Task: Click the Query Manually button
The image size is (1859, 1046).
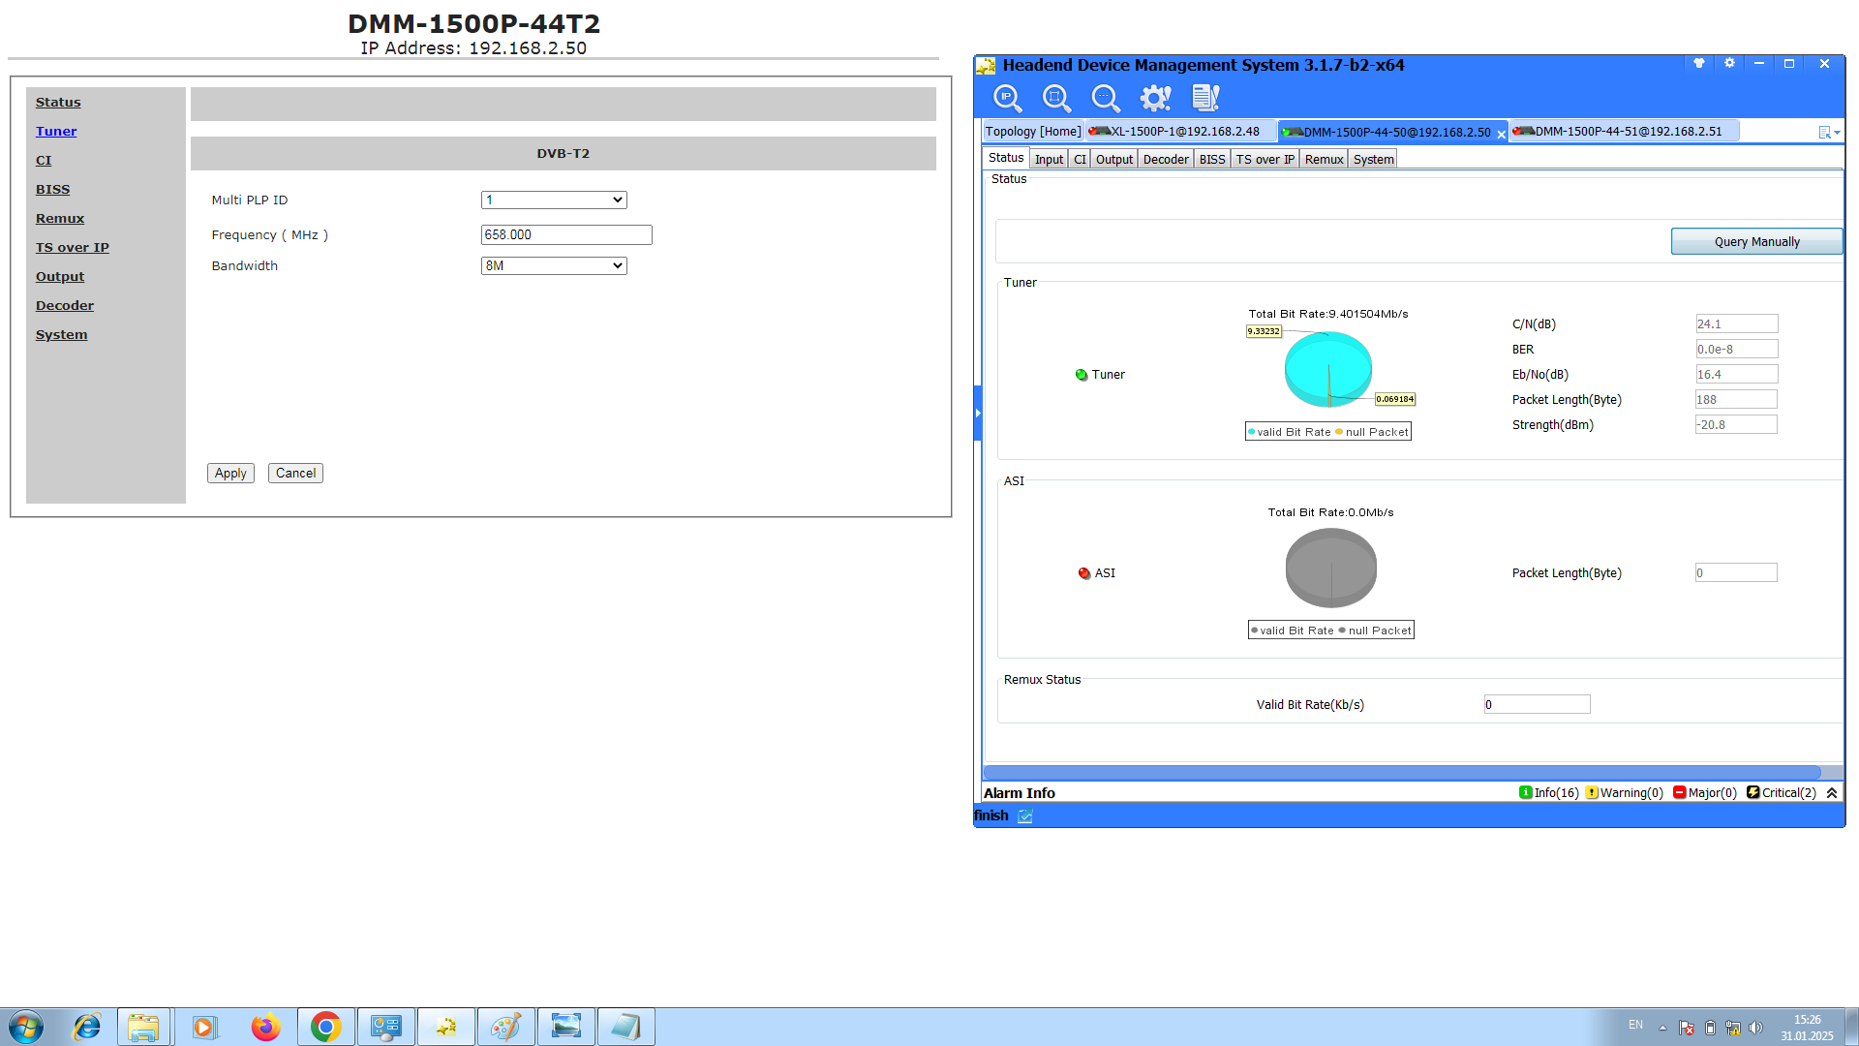Action: pyautogui.click(x=1755, y=242)
